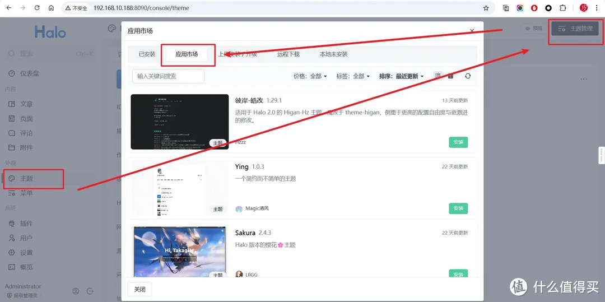Open the 彼岸-皓改 theme thumbnail
605x302 pixels.
pos(180,122)
